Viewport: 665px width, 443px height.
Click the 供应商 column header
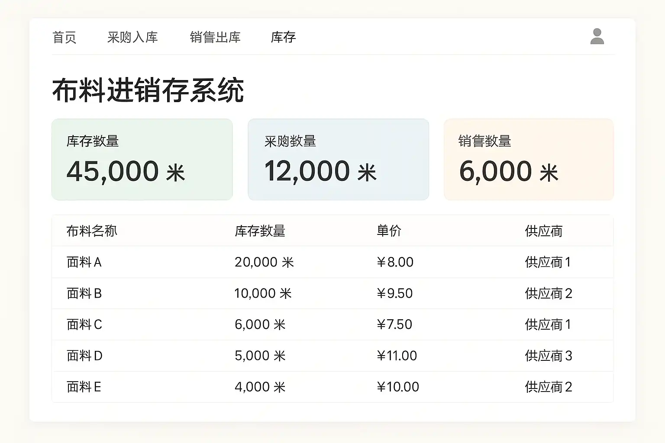(543, 231)
